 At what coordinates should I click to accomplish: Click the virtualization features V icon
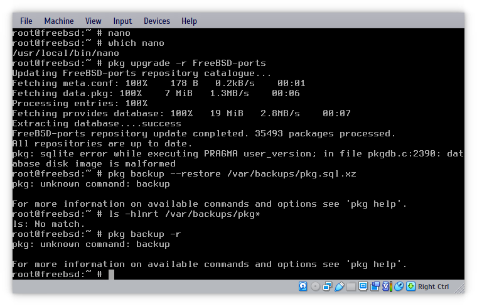(x=387, y=287)
